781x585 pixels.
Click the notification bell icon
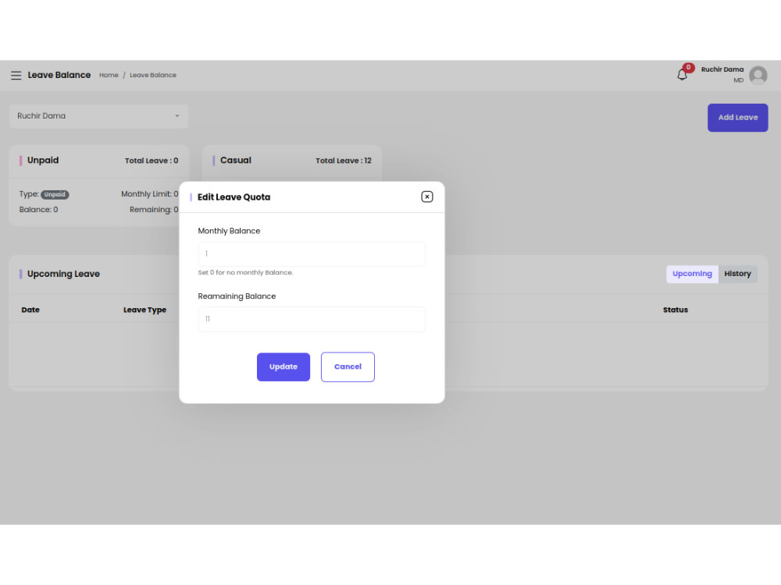click(681, 75)
